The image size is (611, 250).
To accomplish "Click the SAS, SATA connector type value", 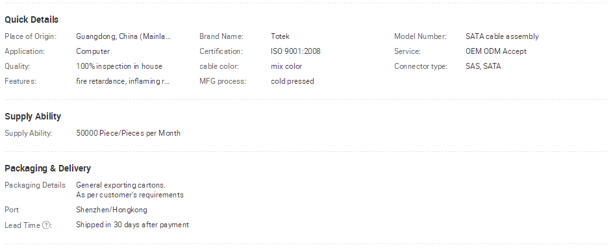I will (x=483, y=66).
